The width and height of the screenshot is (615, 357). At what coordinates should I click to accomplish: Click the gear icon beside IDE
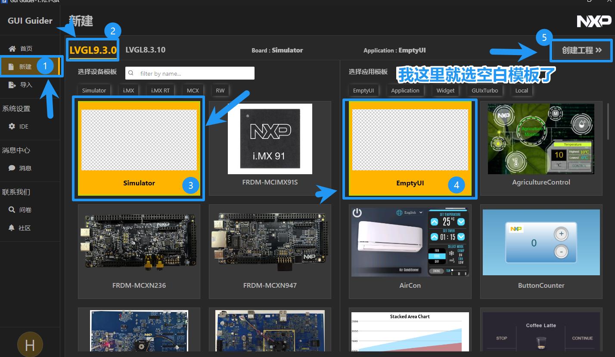point(12,126)
